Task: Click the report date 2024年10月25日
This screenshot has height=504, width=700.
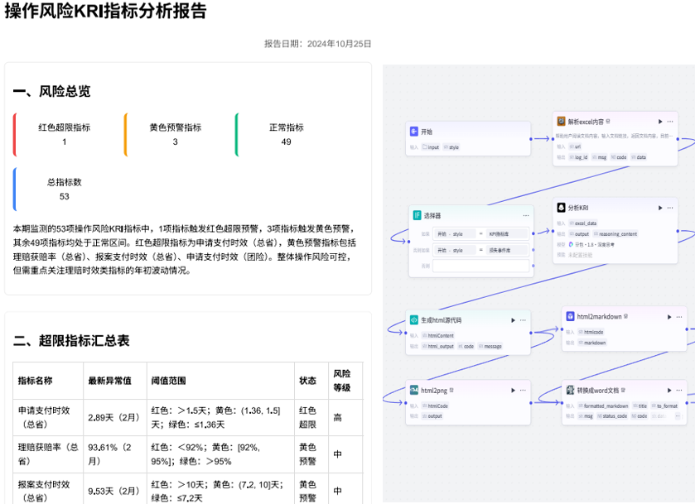Action: pos(340,44)
